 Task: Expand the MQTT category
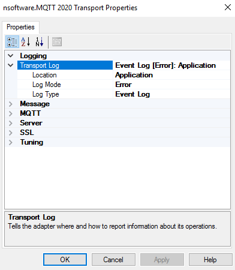point(11,113)
